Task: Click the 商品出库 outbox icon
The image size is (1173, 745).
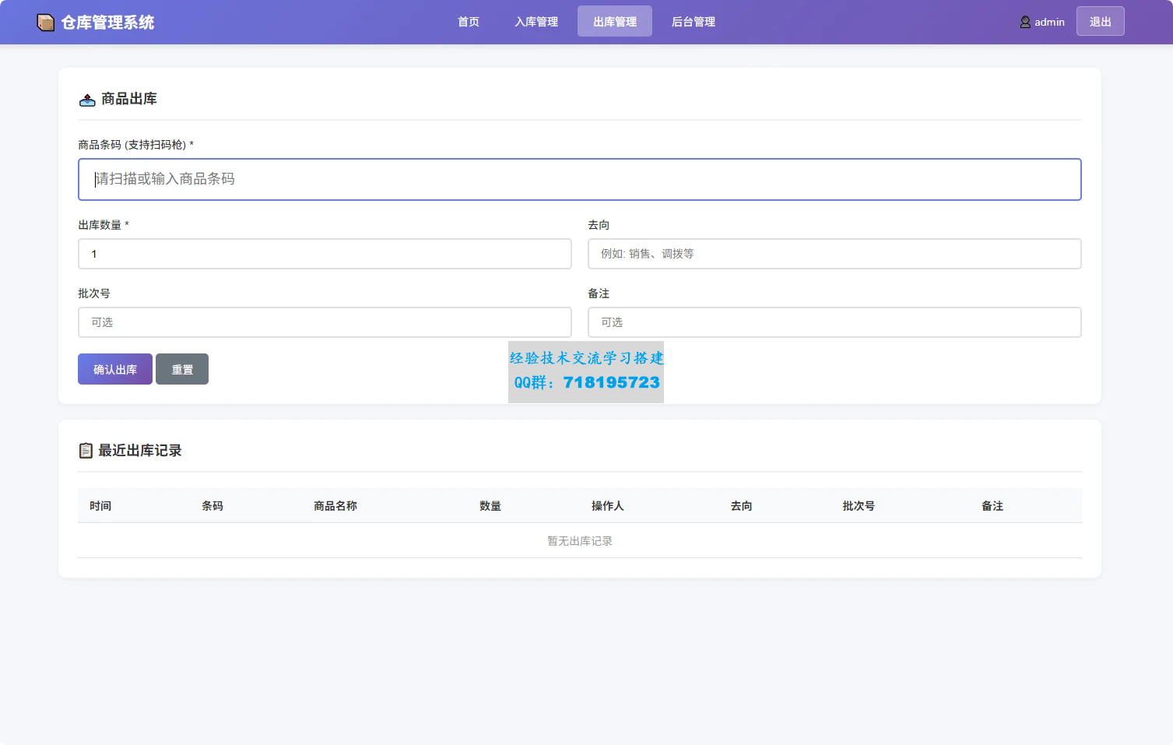Action: point(87,100)
